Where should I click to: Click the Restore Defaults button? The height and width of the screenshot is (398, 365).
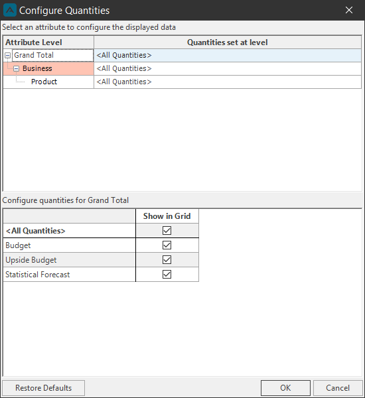[x=43, y=388]
